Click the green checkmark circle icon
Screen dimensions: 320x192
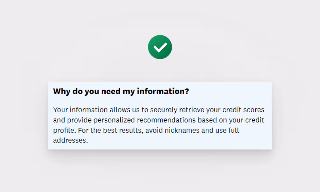[x=160, y=47]
